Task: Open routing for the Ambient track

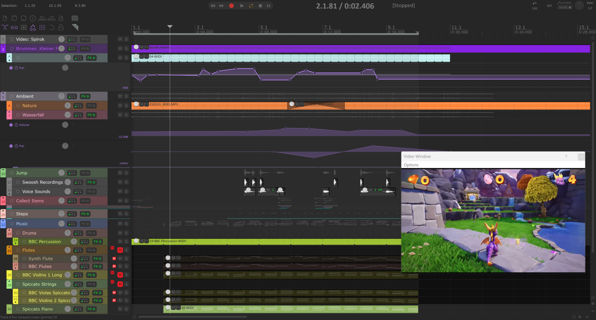Action: (72, 96)
